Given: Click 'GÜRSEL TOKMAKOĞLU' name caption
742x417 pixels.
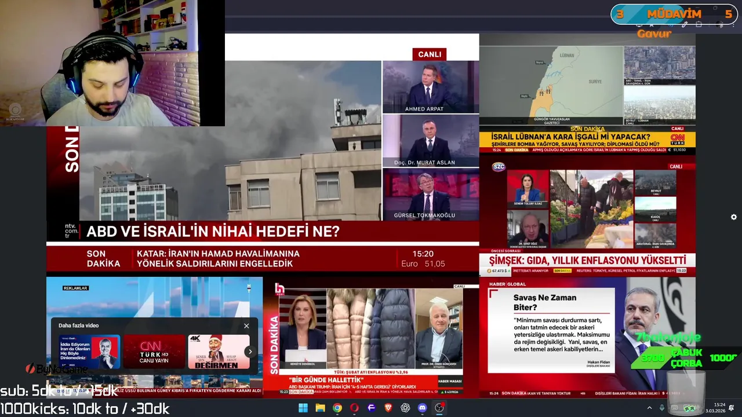Looking at the screenshot, I should coord(424,215).
